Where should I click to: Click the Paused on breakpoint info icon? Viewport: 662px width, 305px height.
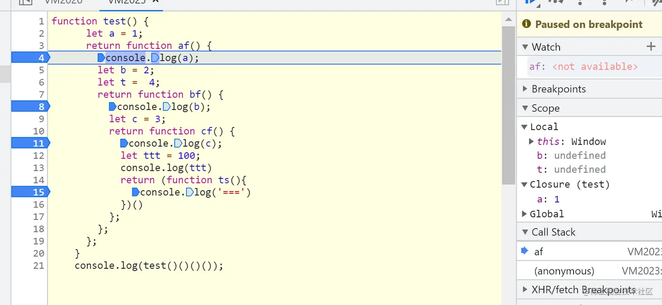click(526, 24)
